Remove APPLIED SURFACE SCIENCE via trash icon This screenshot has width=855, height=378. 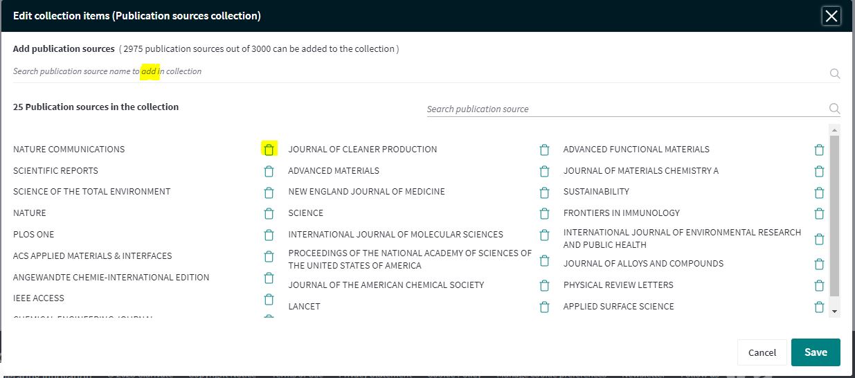click(x=819, y=307)
